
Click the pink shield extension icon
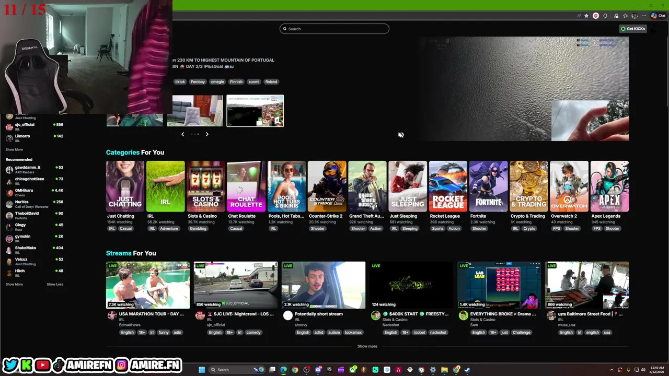pos(595,16)
